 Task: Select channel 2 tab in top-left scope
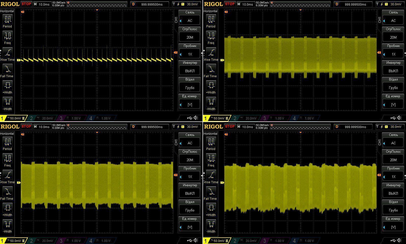tap(42, 118)
